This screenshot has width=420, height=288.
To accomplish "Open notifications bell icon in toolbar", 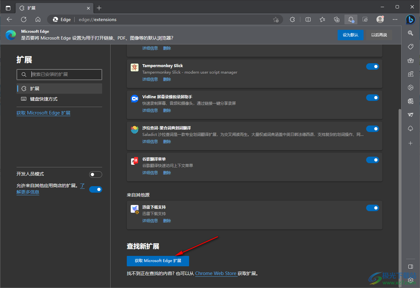I will 351,19.
